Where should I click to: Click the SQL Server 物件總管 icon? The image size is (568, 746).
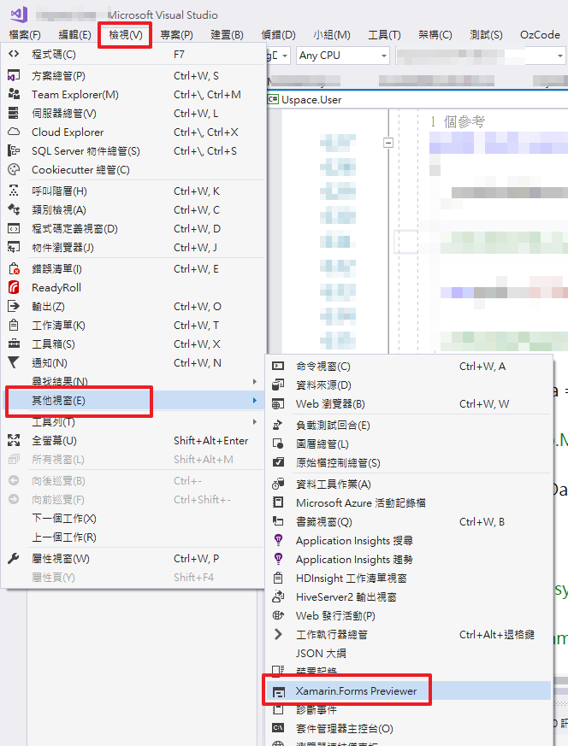pos(14,150)
